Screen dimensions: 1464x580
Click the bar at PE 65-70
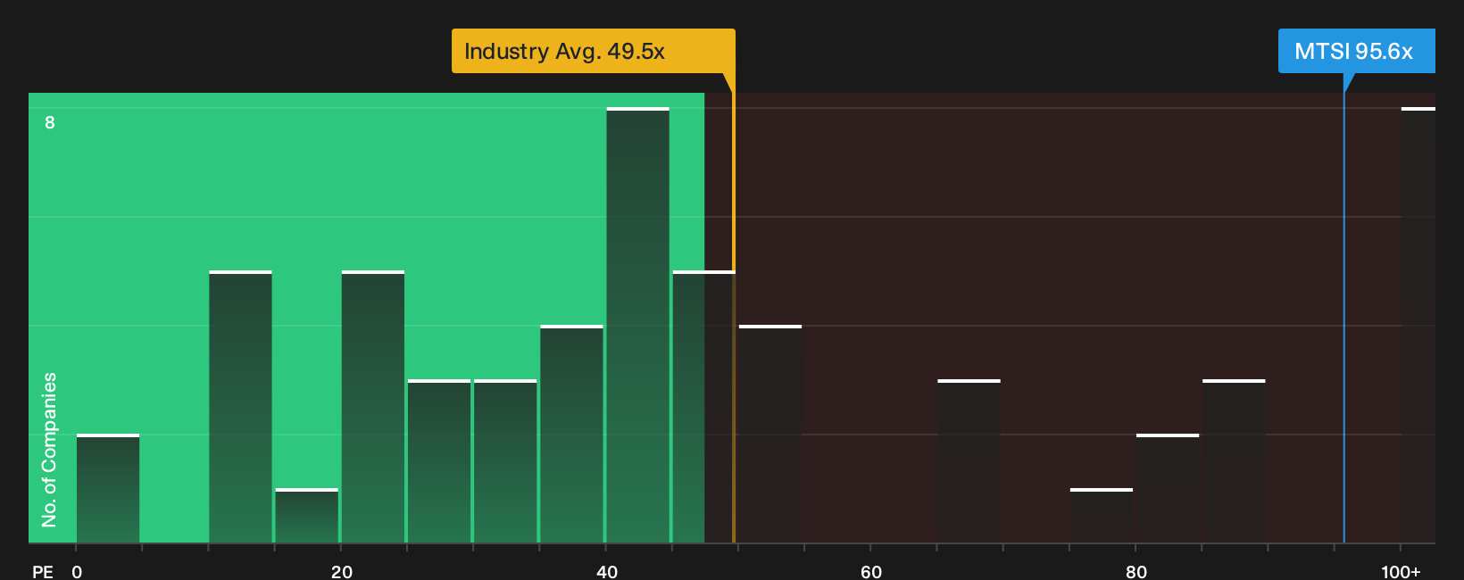(969, 461)
